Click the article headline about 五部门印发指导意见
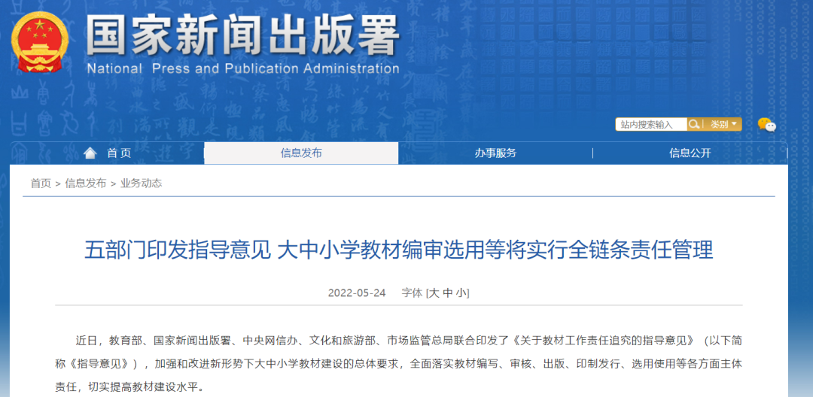The height and width of the screenshot is (397, 813). coord(398,250)
